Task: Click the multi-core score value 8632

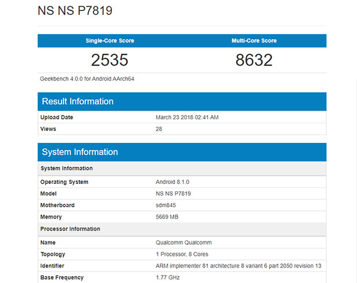Action: coord(254,60)
